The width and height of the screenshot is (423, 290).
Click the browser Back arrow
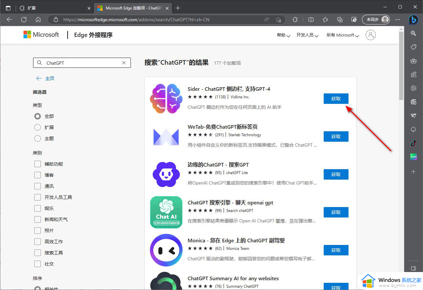(x=9, y=20)
